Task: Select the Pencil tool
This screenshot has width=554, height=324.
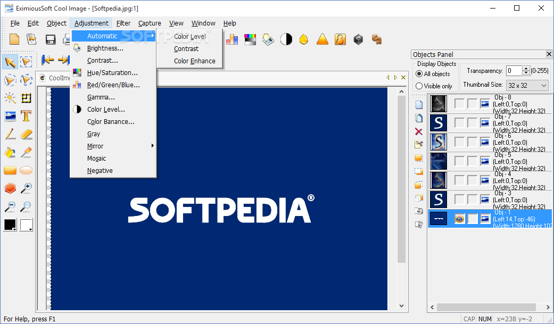Action: (x=10, y=134)
